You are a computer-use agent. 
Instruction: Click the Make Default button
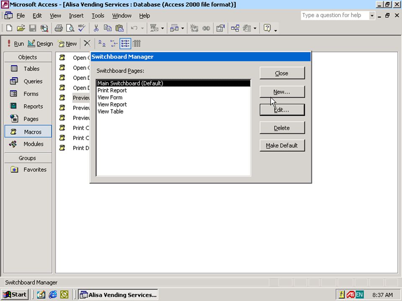(x=282, y=145)
